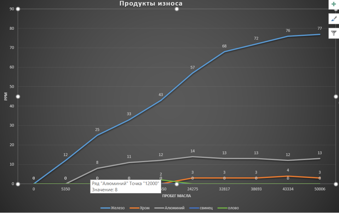The width and height of the screenshot is (339, 213).
Task: Click the left-middle chart resize handle
Action: point(18,97)
